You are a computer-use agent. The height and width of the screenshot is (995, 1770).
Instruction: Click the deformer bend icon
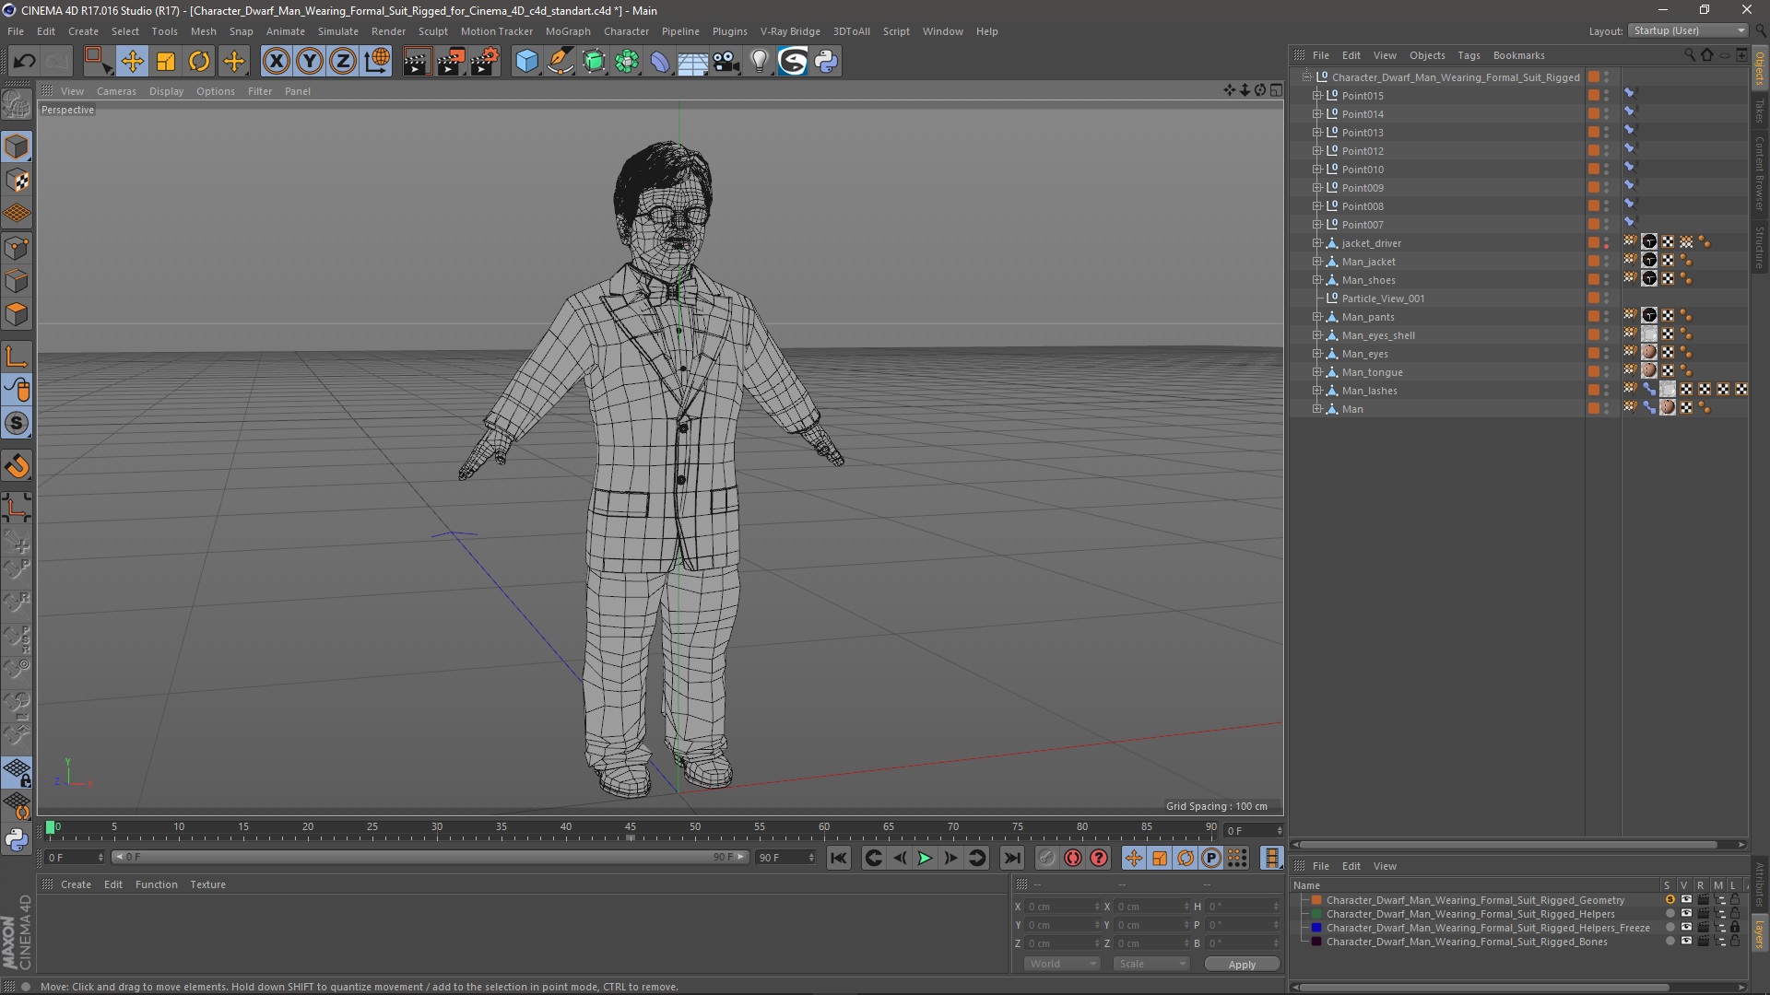pyautogui.click(x=660, y=62)
